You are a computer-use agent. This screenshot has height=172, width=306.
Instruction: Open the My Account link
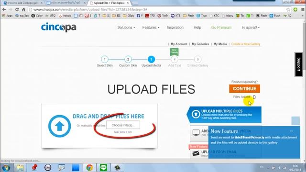pos(179,44)
